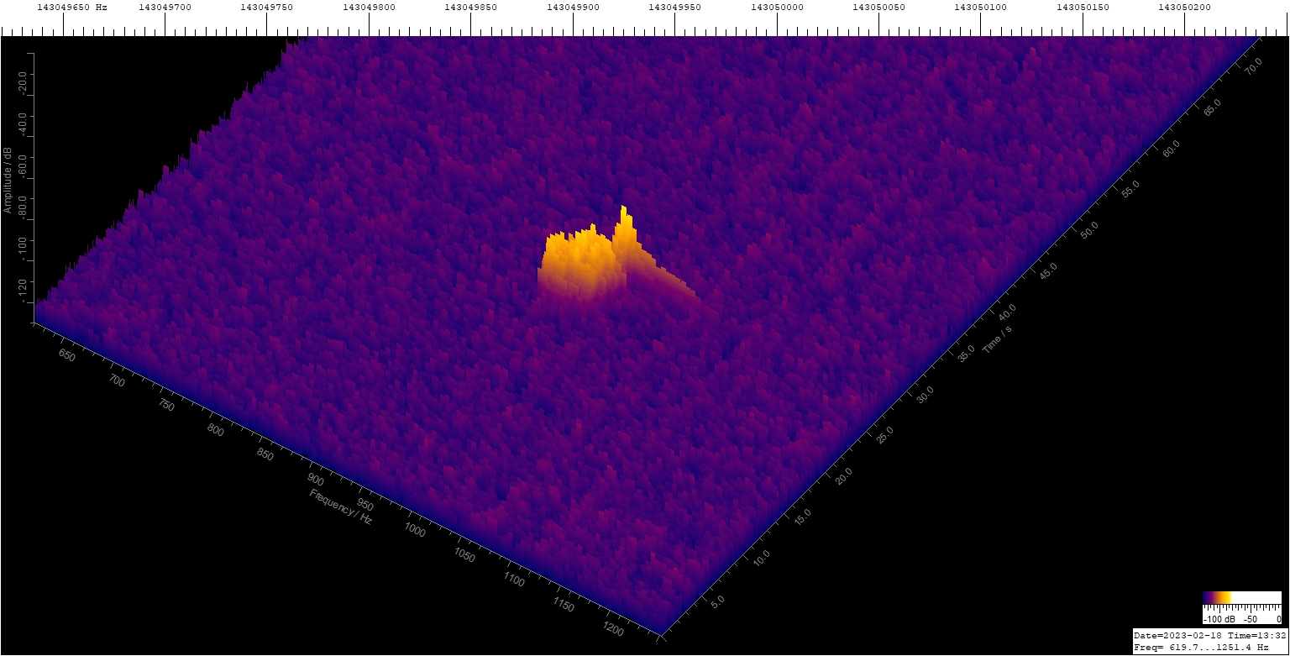Click the "-20.0" amplitude axis label
The image size is (1290, 656).
tap(24, 85)
